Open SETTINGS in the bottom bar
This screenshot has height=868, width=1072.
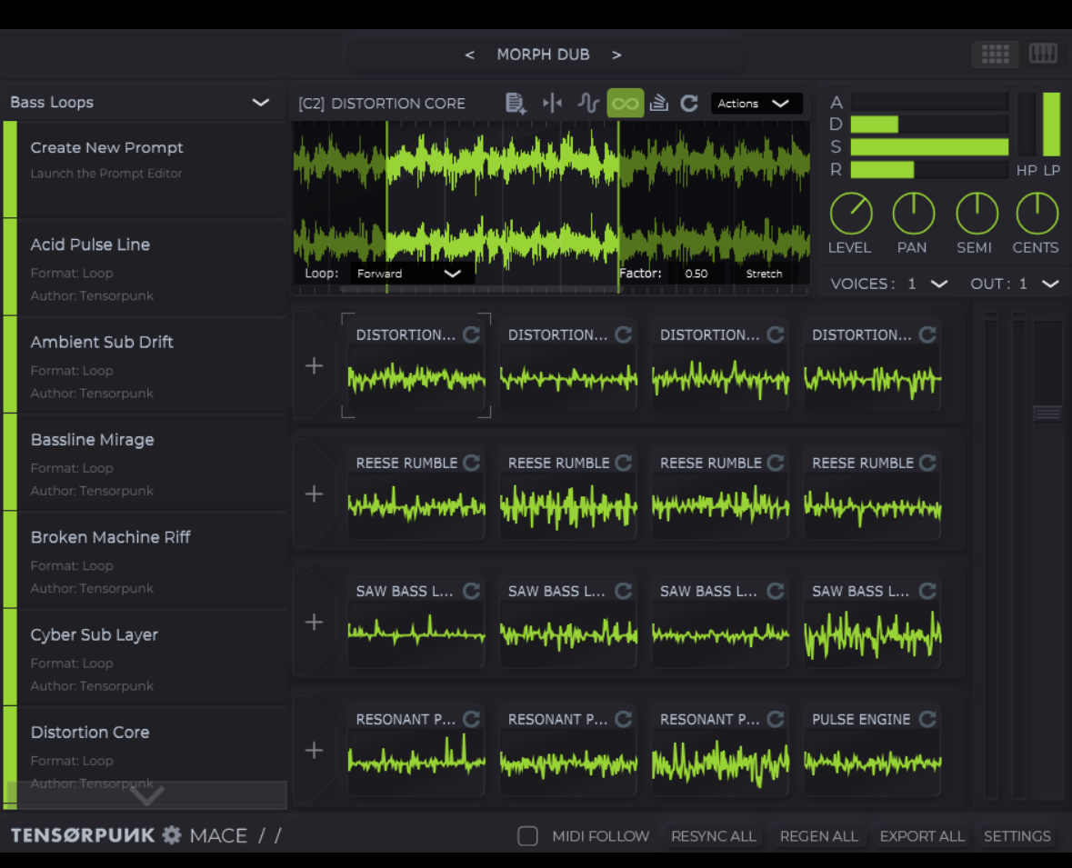1017,836
